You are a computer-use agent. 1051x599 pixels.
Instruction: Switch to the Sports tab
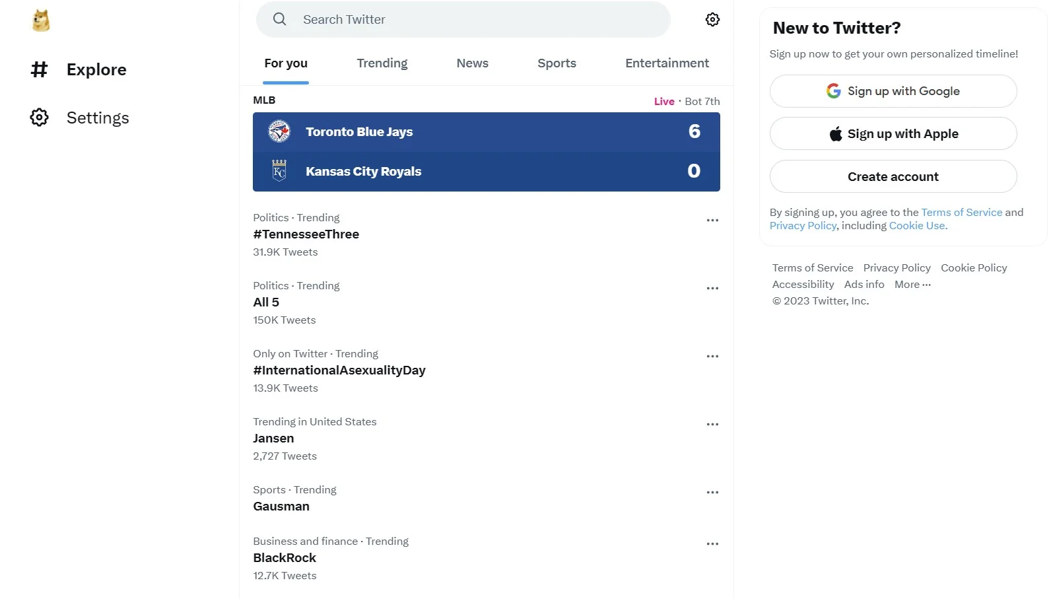(x=557, y=63)
